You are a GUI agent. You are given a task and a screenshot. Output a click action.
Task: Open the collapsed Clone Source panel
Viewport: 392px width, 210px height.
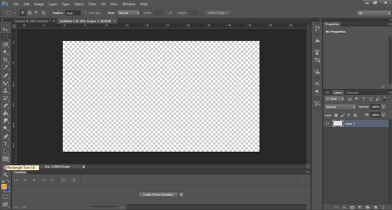[x=317, y=71]
